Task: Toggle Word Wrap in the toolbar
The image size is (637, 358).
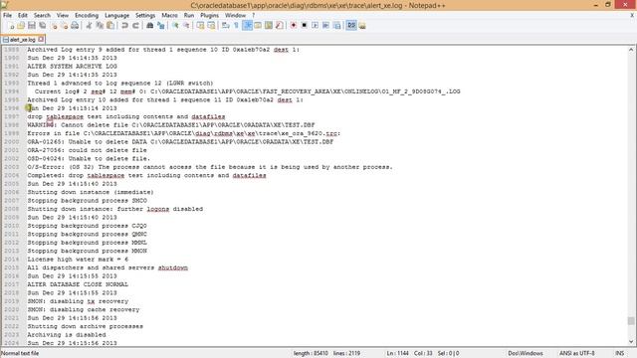Action: [226, 26]
